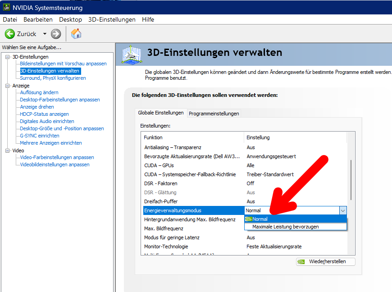
Task: Select Normal in the dropdown list
Action: [296, 219]
